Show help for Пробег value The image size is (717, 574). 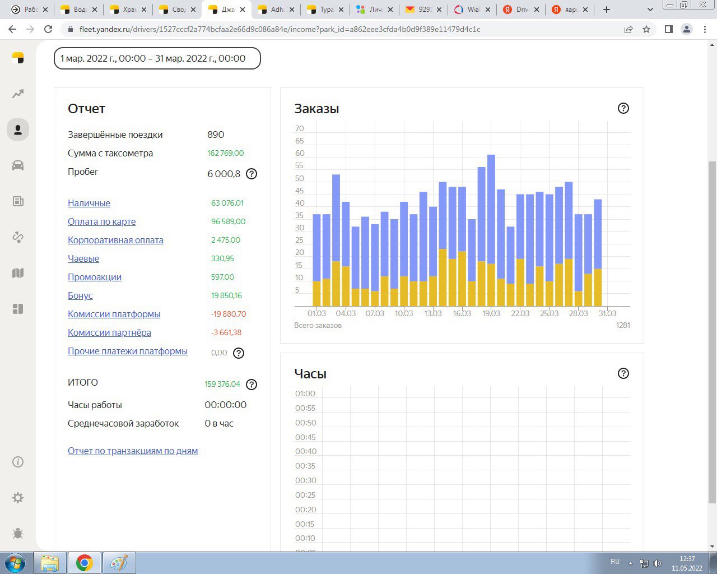[252, 174]
